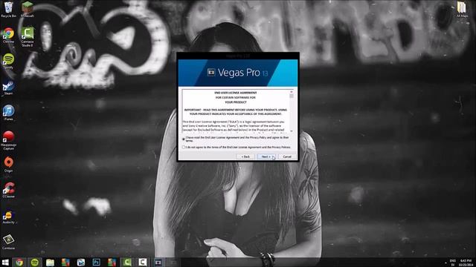Open Chrome from the taskbar
Viewport: 476px width, 267px height.
tap(19, 262)
